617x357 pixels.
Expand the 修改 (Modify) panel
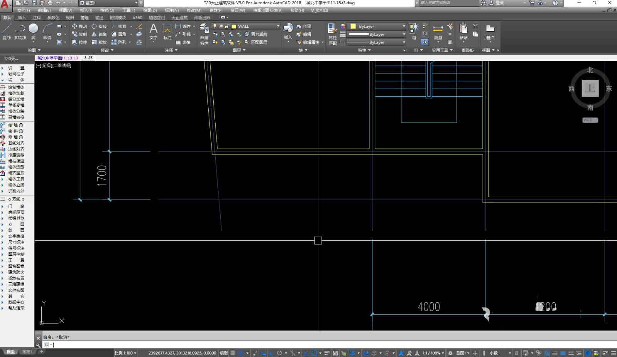coord(107,50)
